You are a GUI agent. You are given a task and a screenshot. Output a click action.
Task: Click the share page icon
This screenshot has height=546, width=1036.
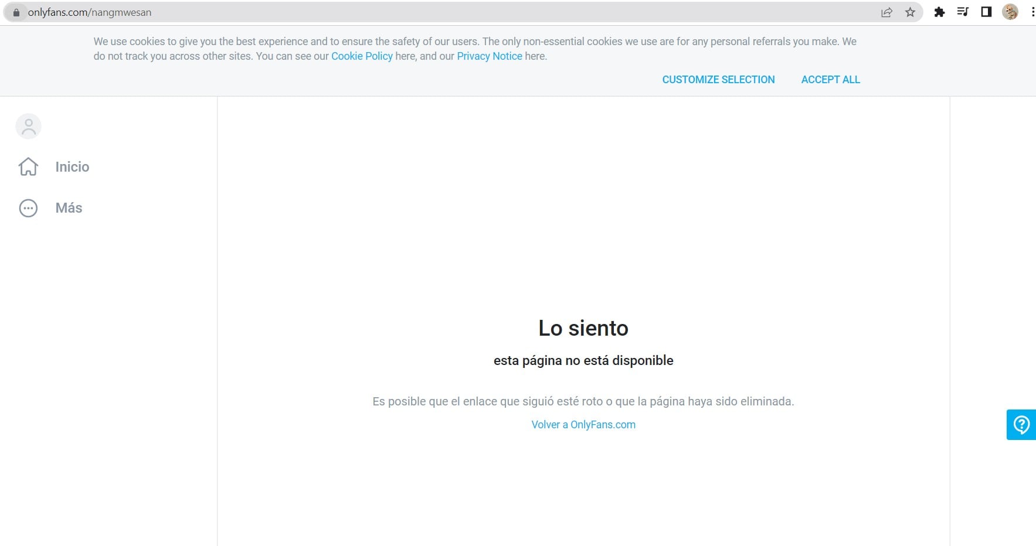click(886, 12)
